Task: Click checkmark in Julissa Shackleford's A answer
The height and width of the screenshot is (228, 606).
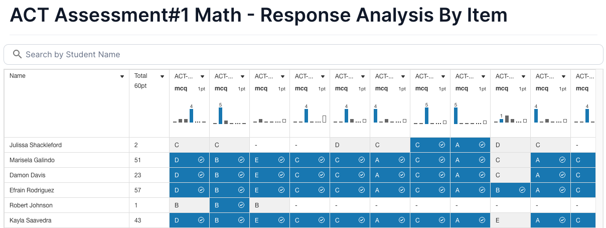Action: coord(482,145)
